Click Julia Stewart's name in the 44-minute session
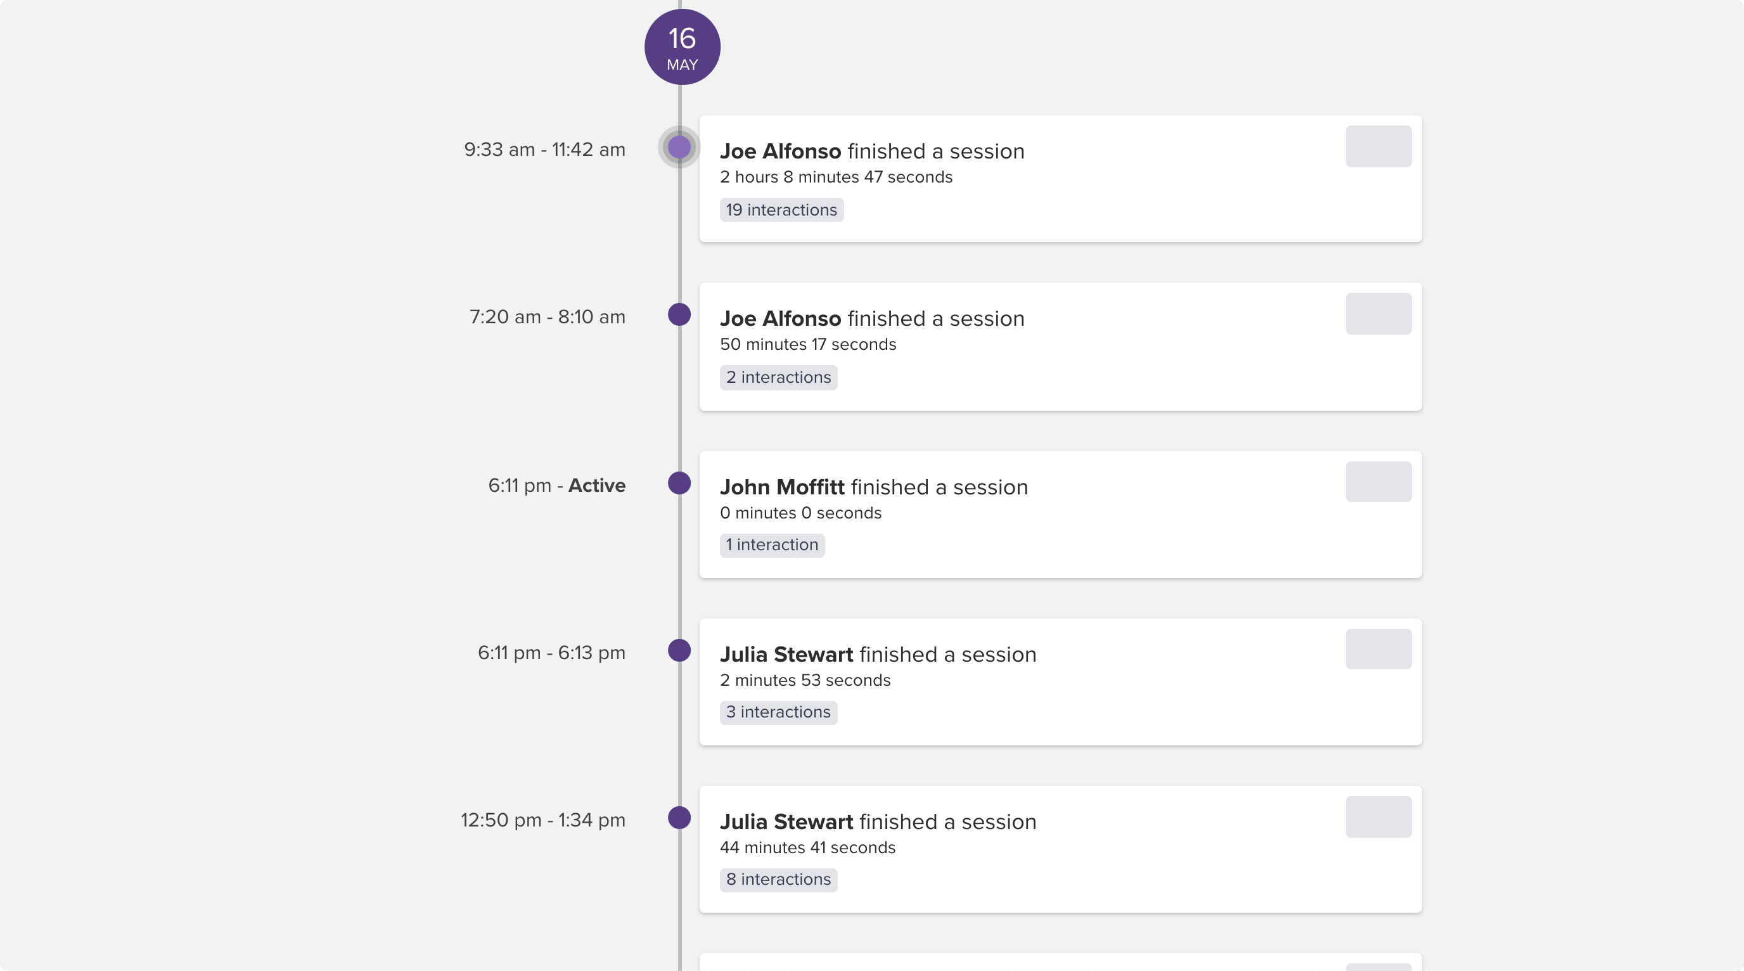The height and width of the screenshot is (971, 1744). (x=786, y=821)
